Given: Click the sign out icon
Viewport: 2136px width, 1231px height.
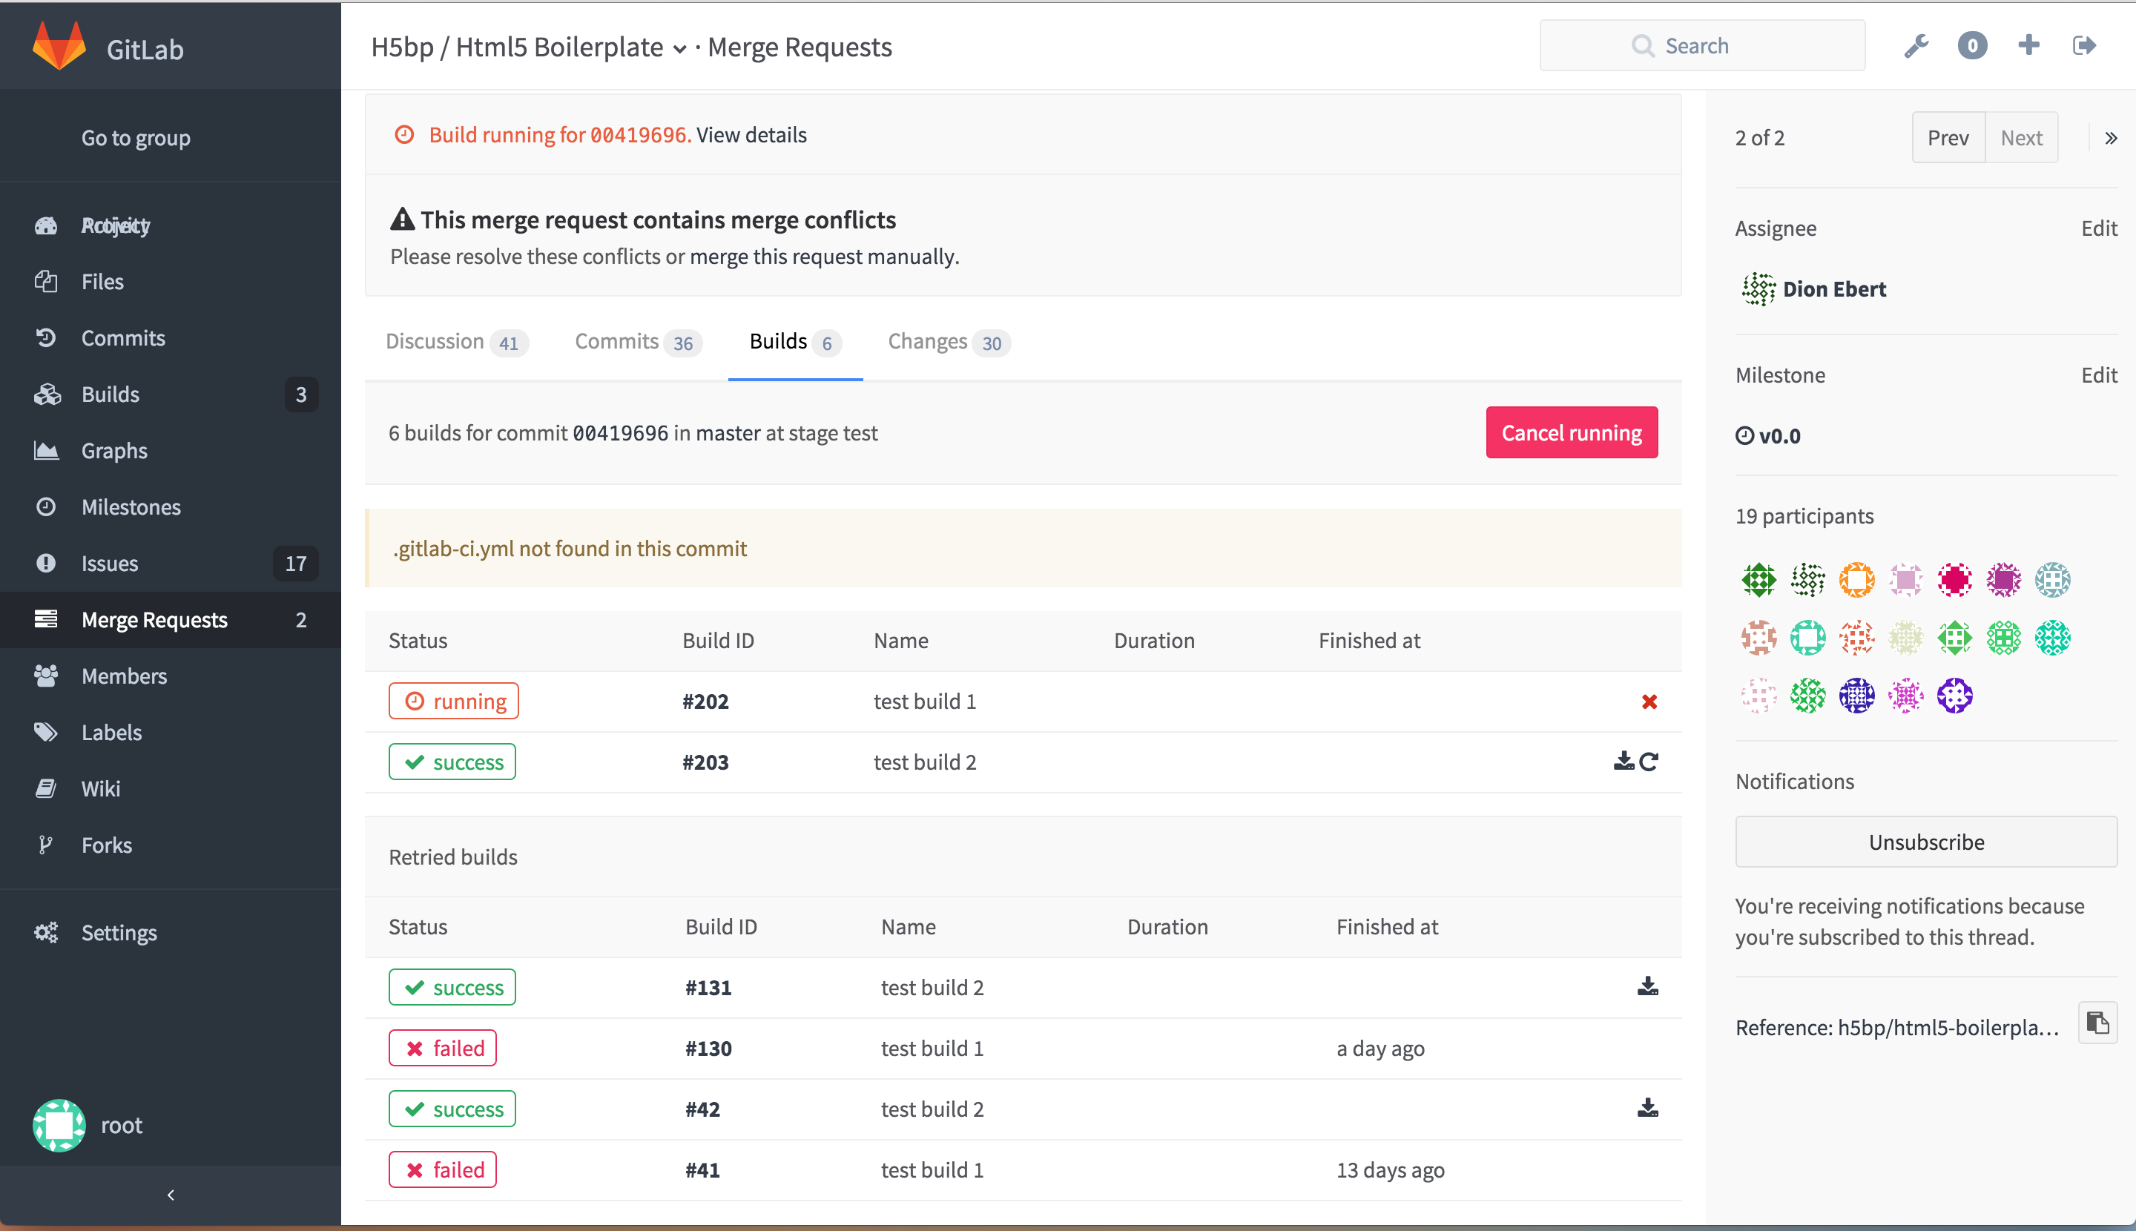Looking at the screenshot, I should coord(2084,46).
